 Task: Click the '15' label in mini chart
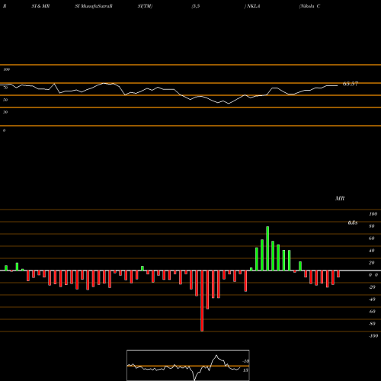[x=245, y=370]
